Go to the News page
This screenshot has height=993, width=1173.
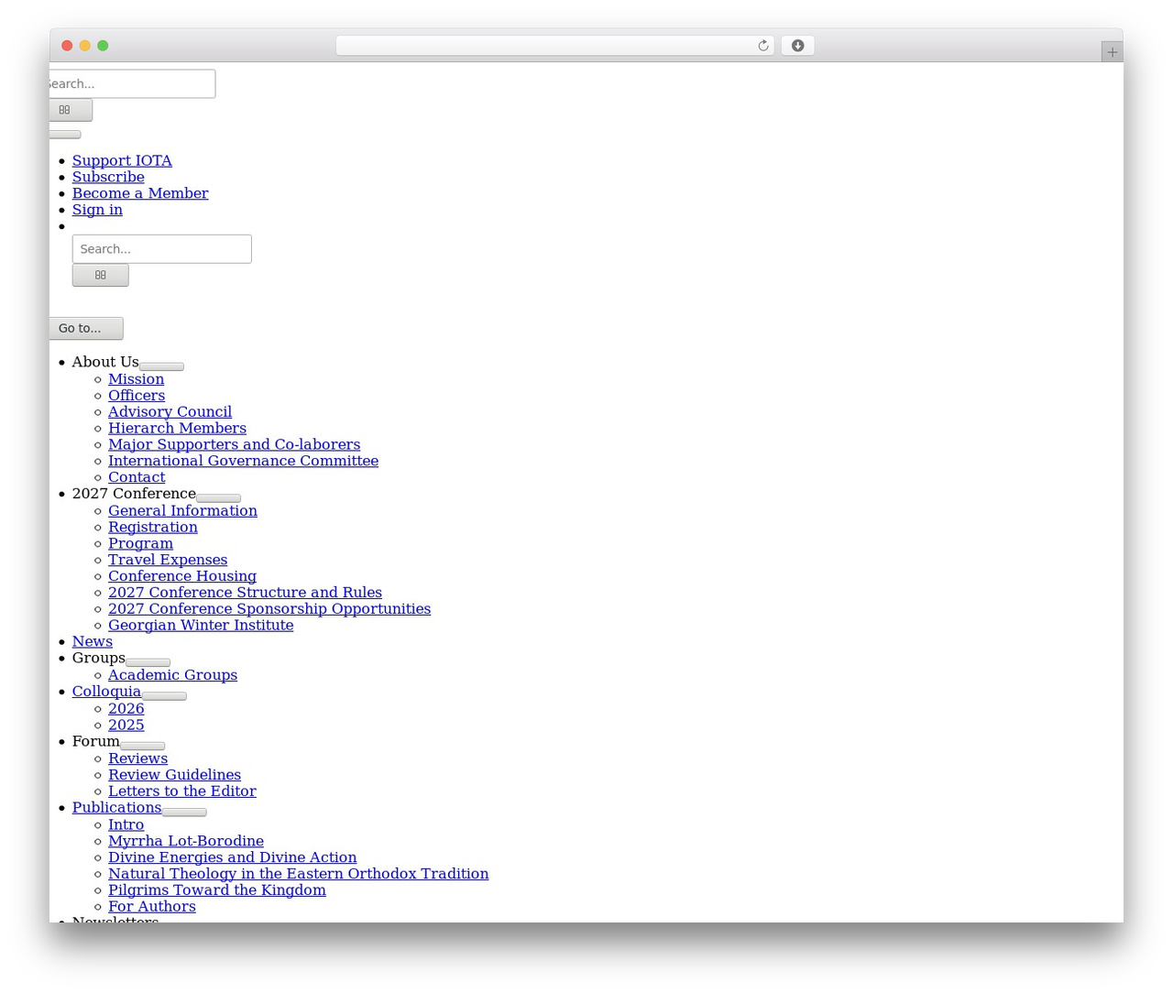click(x=93, y=642)
